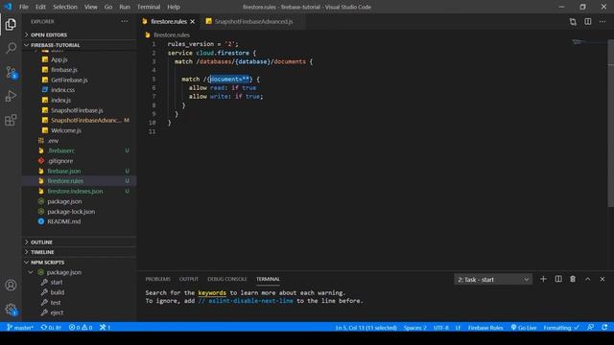The width and height of the screenshot is (614, 345).
Task: Click Formatting status bar item
Action: click(x=561, y=328)
